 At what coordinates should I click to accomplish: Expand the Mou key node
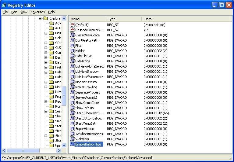pos(46,87)
